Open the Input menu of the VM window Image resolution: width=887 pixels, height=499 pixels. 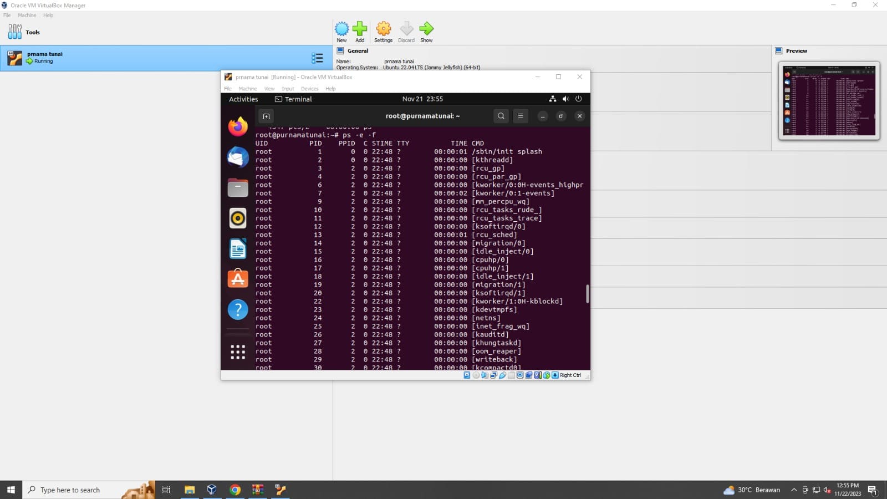point(288,89)
